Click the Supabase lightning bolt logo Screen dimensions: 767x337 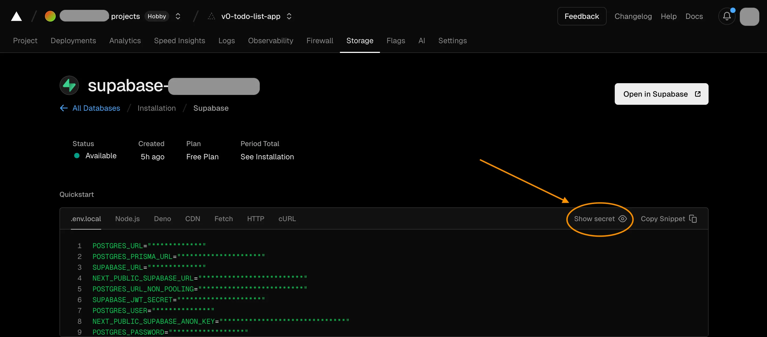click(x=69, y=86)
